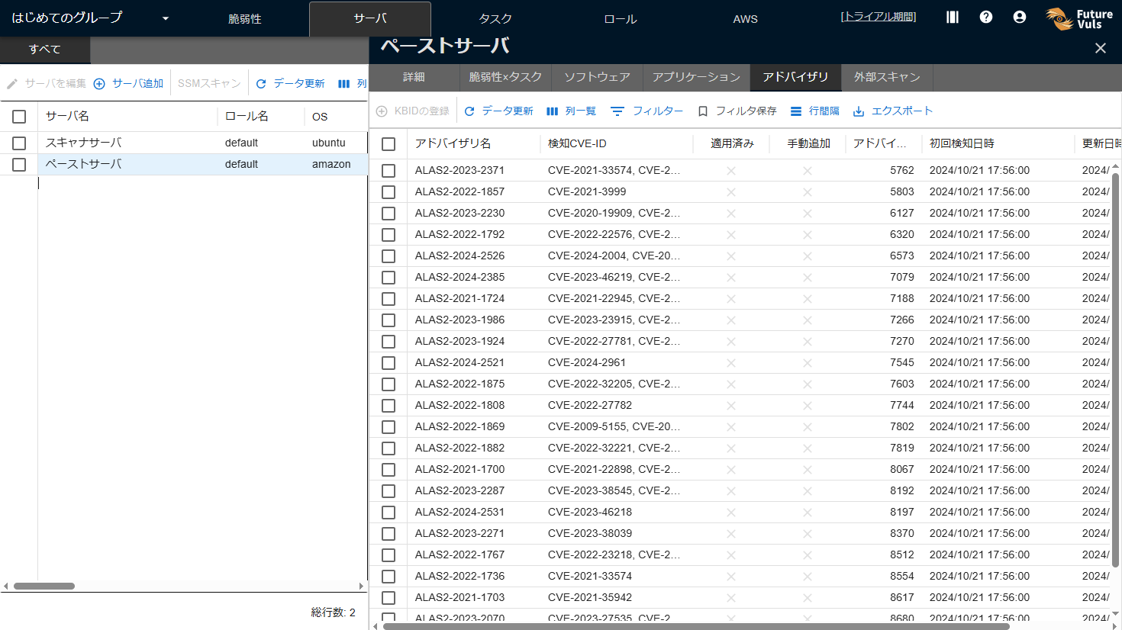Switch to AWS top tab
Viewport: 1122px width, 630px height.
click(x=746, y=19)
